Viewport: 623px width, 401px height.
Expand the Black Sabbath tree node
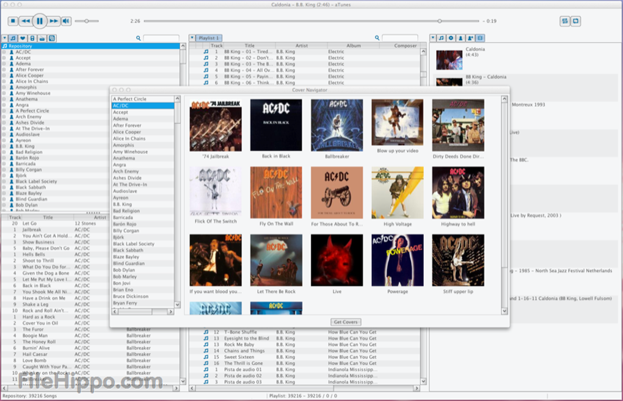click(x=4, y=188)
